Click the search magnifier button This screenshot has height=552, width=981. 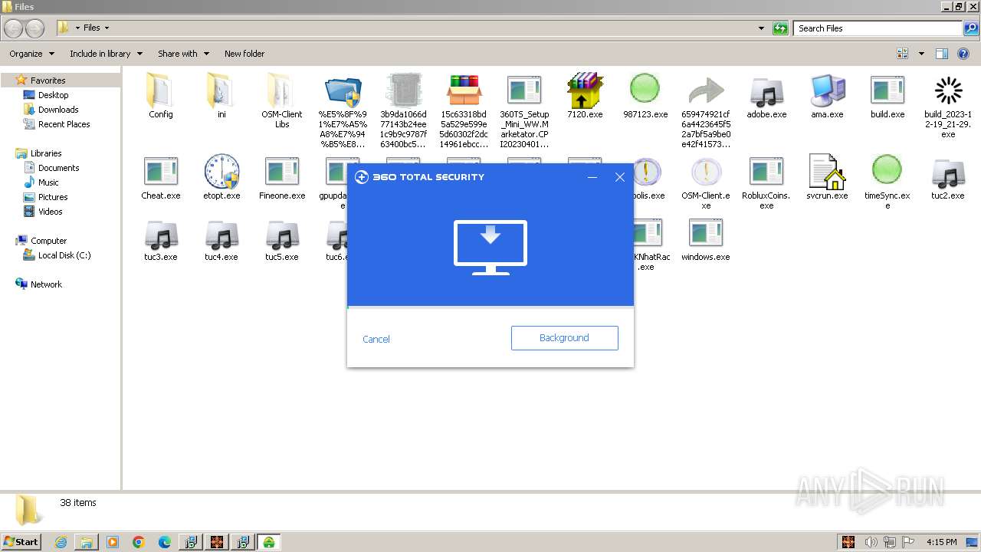[972, 28]
